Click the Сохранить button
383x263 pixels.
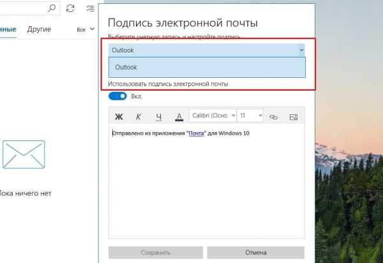tap(156, 253)
